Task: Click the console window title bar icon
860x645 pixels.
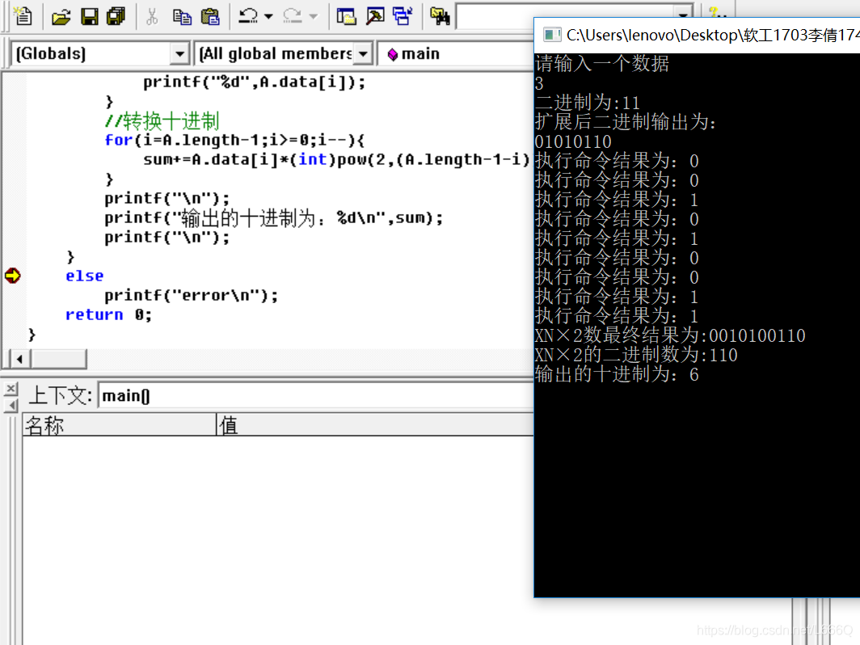Action: [x=552, y=35]
